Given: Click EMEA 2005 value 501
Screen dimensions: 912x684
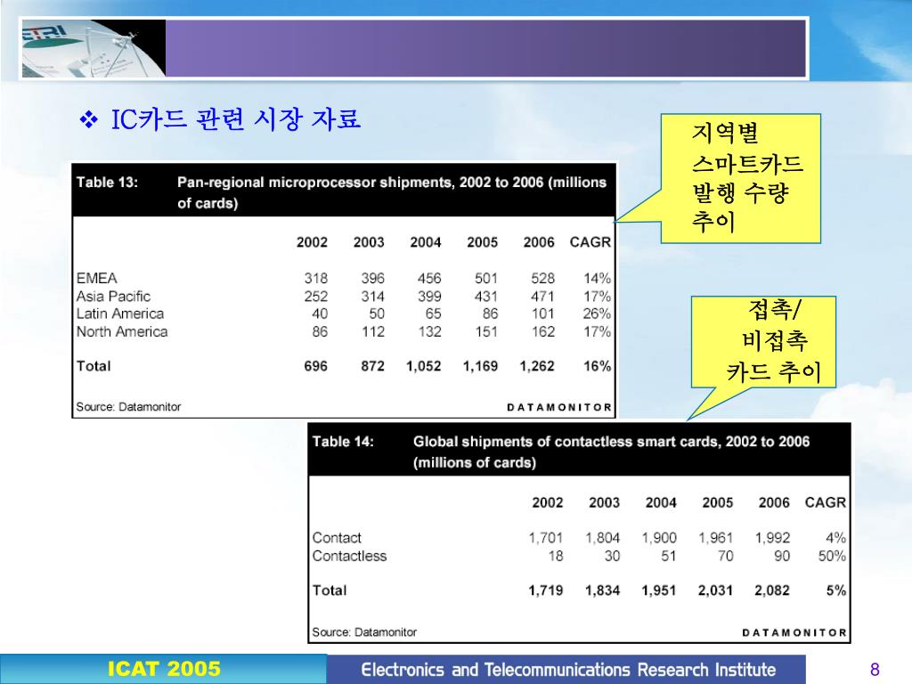Looking at the screenshot, I should click(485, 278).
